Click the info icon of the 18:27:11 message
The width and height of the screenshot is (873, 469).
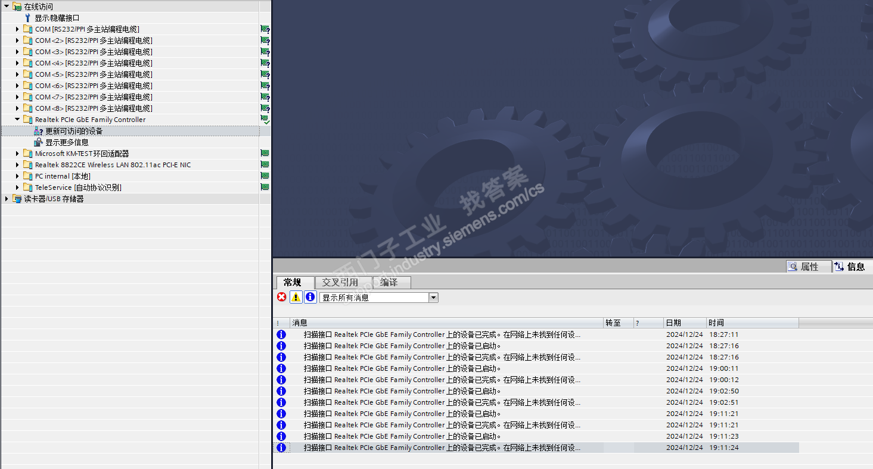click(x=281, y=334)
